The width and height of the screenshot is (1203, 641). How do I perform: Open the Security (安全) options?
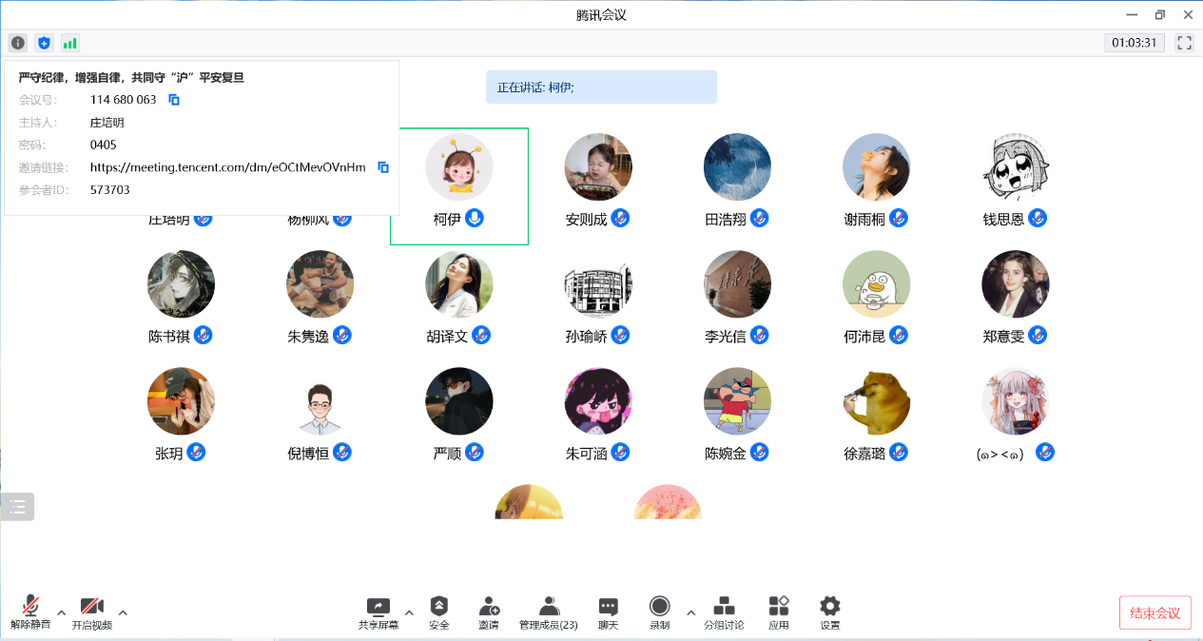(438, 612)
